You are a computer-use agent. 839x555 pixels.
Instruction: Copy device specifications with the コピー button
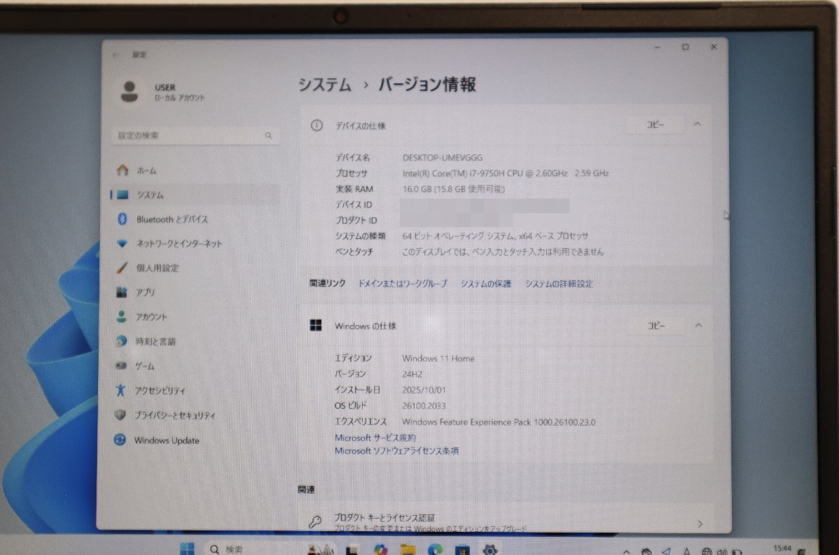[654, 124]
